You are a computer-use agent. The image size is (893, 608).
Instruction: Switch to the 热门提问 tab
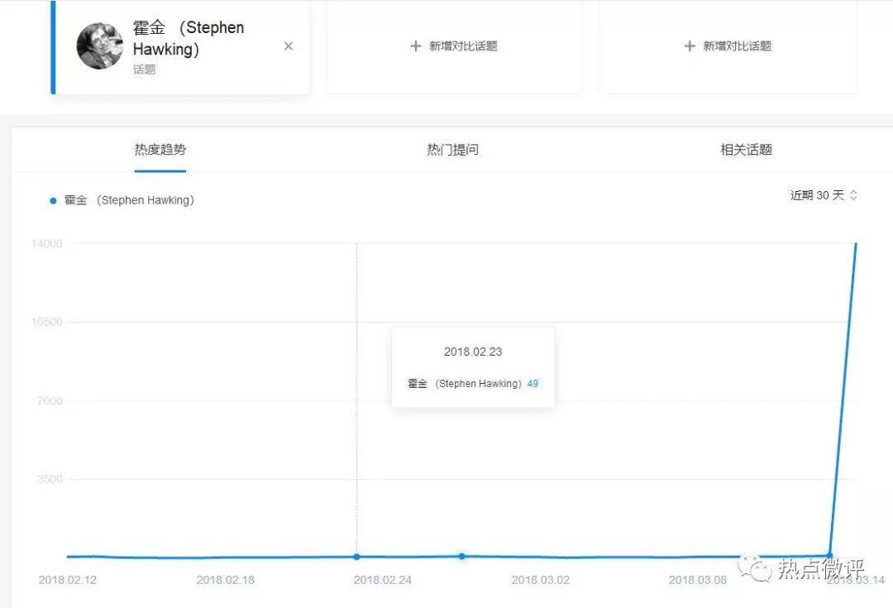pyautogui.click(x=452, y=150)
